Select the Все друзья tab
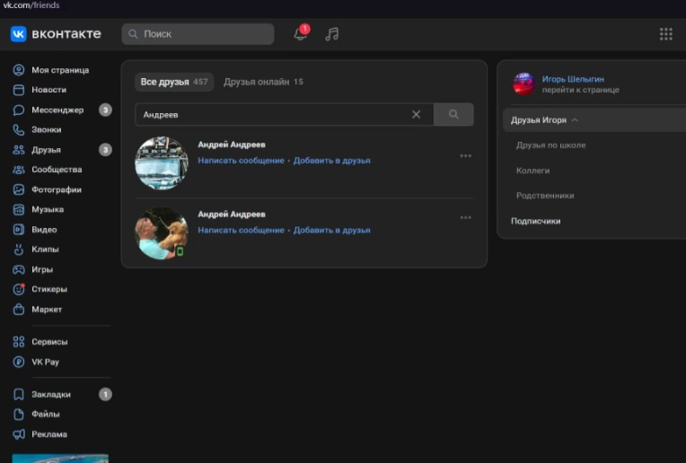 174,82
